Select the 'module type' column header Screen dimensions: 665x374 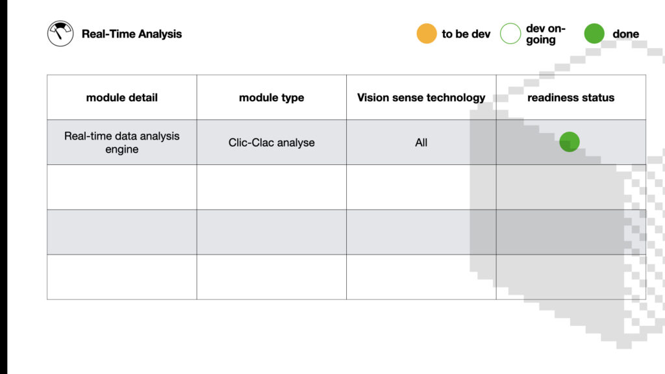pyautogui.click(x=271, y=97)
